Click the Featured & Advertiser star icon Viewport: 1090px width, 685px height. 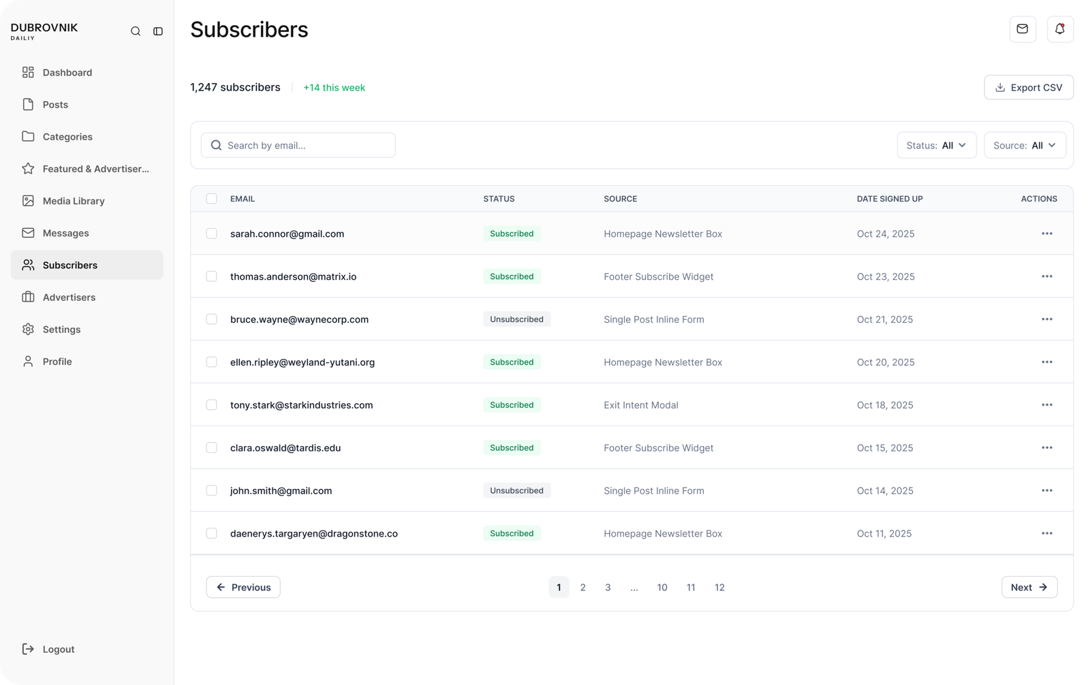pyautogui.click(x=28, y=168)
